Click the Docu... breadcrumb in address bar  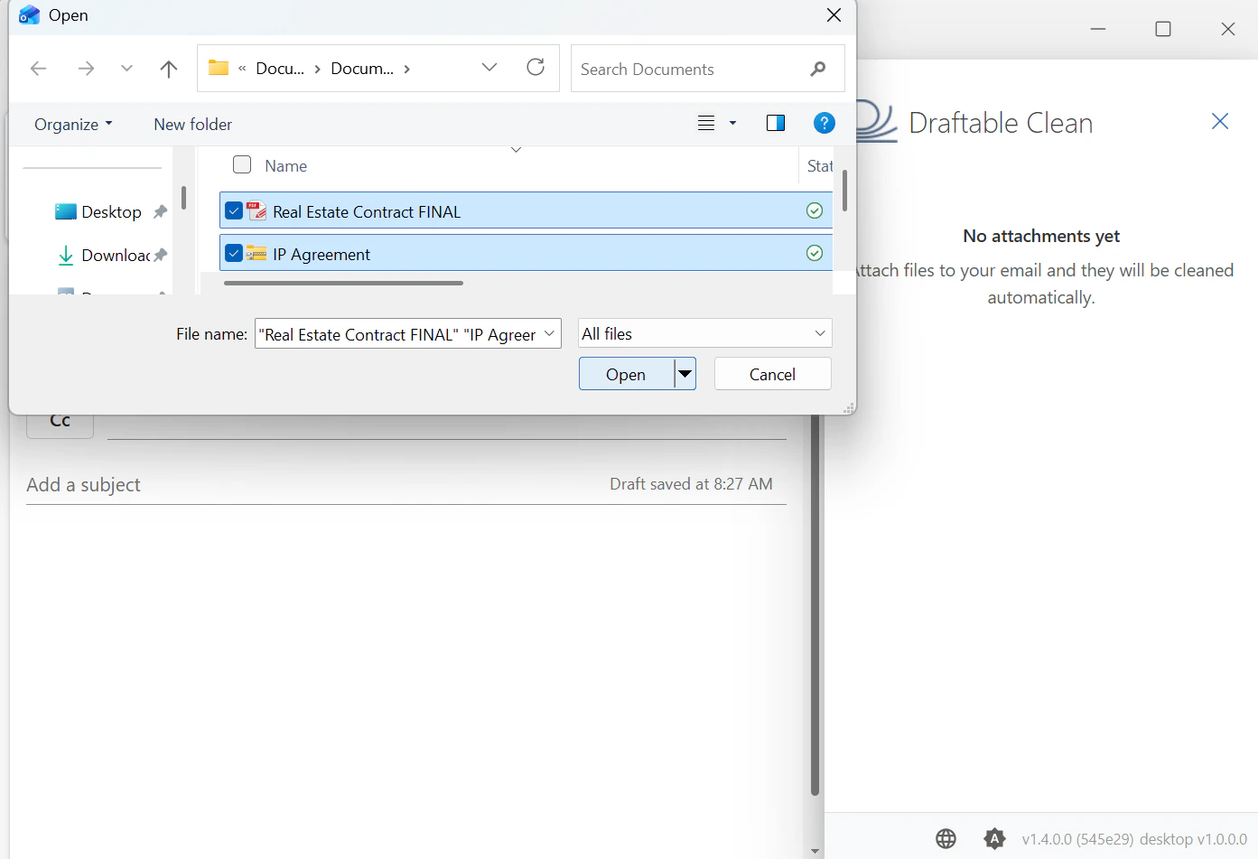[x=280, y=69]
